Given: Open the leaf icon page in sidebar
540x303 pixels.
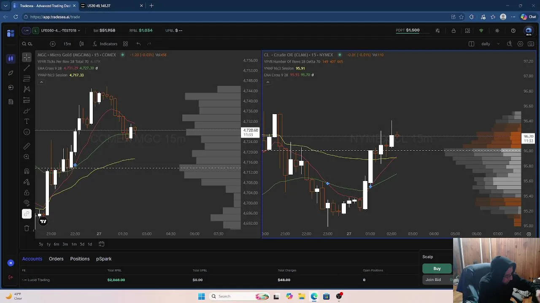Looking at the screenshot, I should (11, 73).
